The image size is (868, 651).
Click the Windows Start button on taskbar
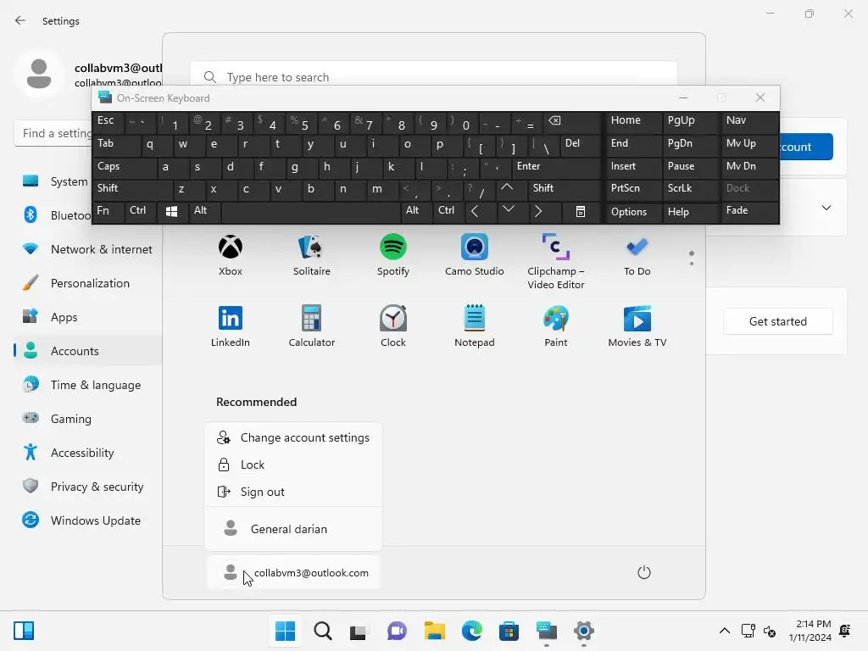pos(285,631)
